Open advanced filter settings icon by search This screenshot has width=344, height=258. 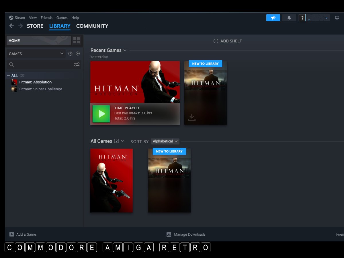click(77, 64)
